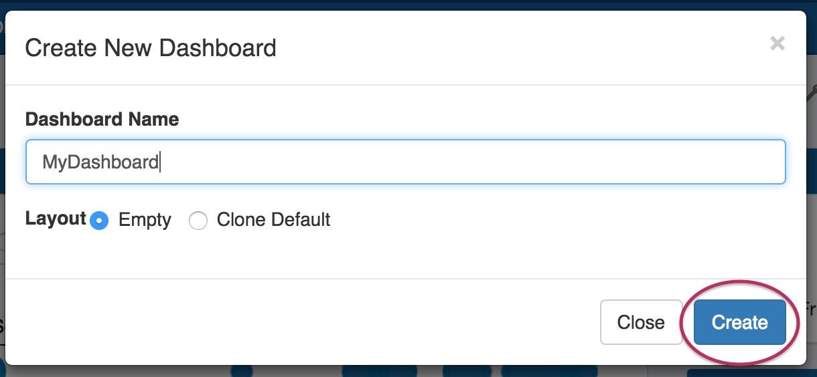Click the "Empty" layout option label
The image size is (817, 377).
[145, 220]
